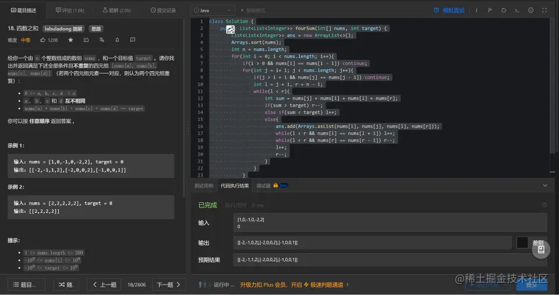Image resolution: width=559 pixels, height=295 pixels.
Task: Open the 调试器 debugger tab
Action: 263,186
